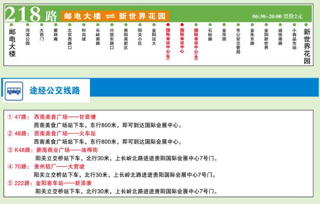Select the 紫林庵 stop label

coord(56,35)
